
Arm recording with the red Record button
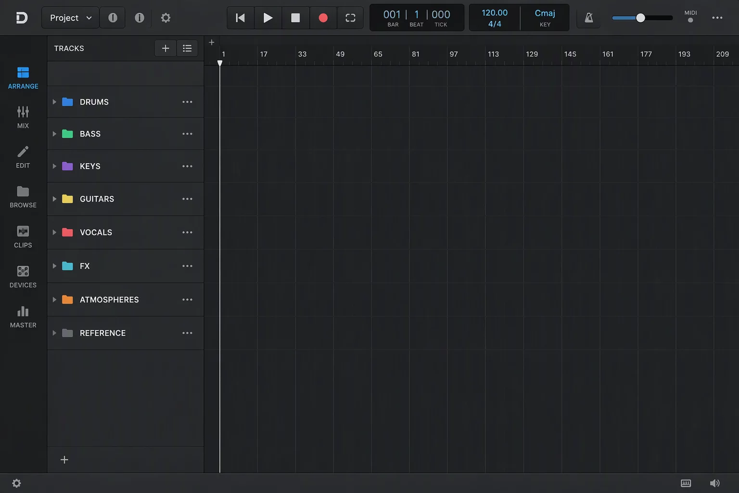pos(323,18)
